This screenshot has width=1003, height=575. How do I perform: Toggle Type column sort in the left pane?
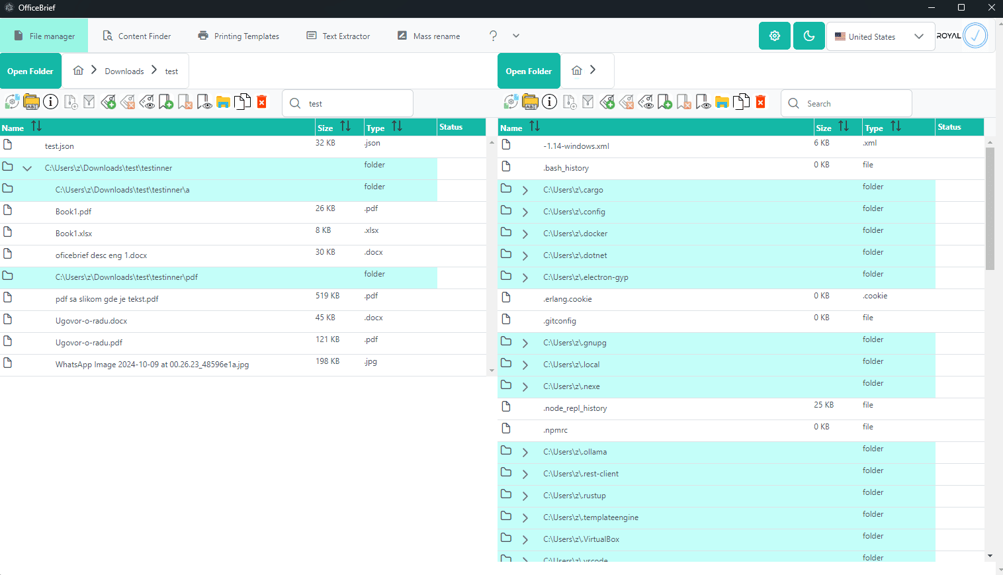tap(397, 126)
